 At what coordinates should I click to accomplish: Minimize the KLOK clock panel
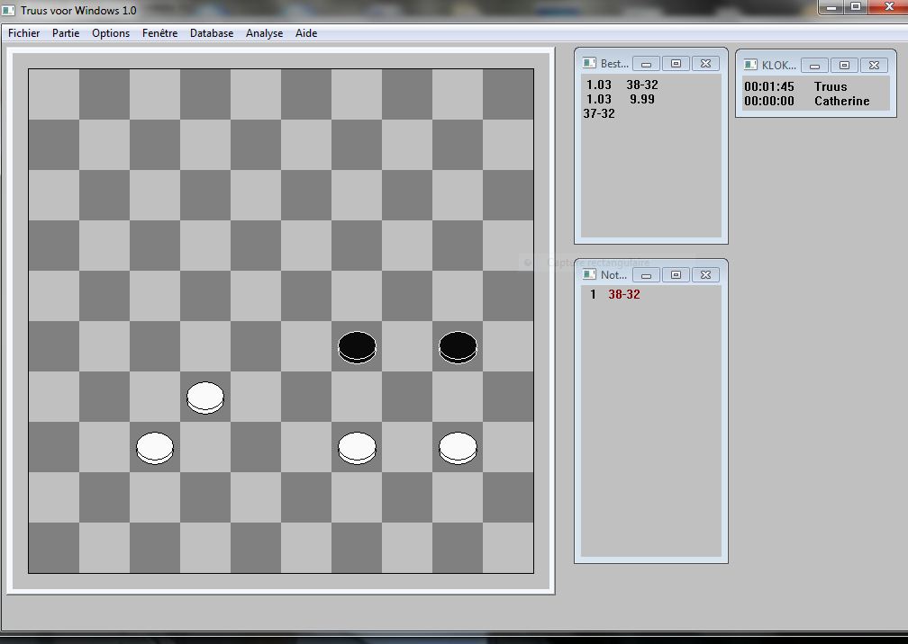(814, 65)
